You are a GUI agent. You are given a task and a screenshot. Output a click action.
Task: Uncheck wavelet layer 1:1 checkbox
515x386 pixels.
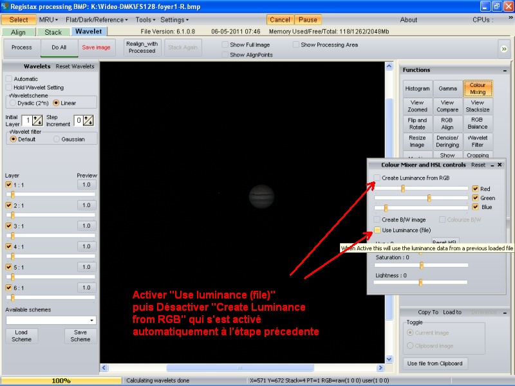[x=9, y=185]
